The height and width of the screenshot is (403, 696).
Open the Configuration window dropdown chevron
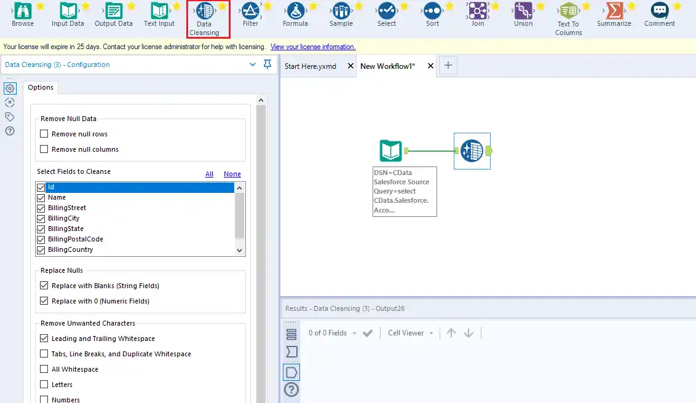[253, 65]
